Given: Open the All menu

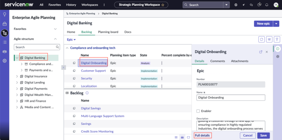Looking at the screenshot, I should 41,5.
